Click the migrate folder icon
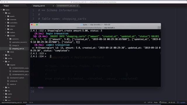187x105 pixels. coord(8,65)
